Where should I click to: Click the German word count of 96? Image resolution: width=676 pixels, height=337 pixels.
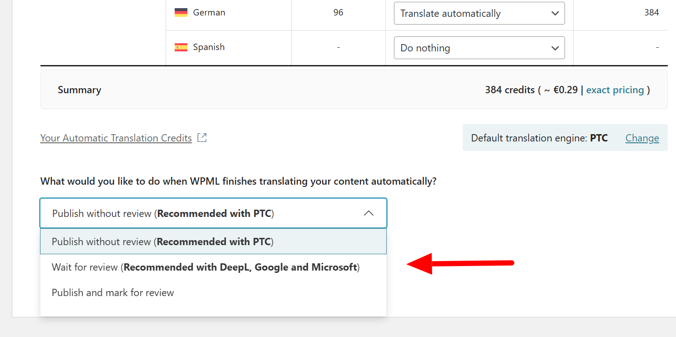coord(338,13)
